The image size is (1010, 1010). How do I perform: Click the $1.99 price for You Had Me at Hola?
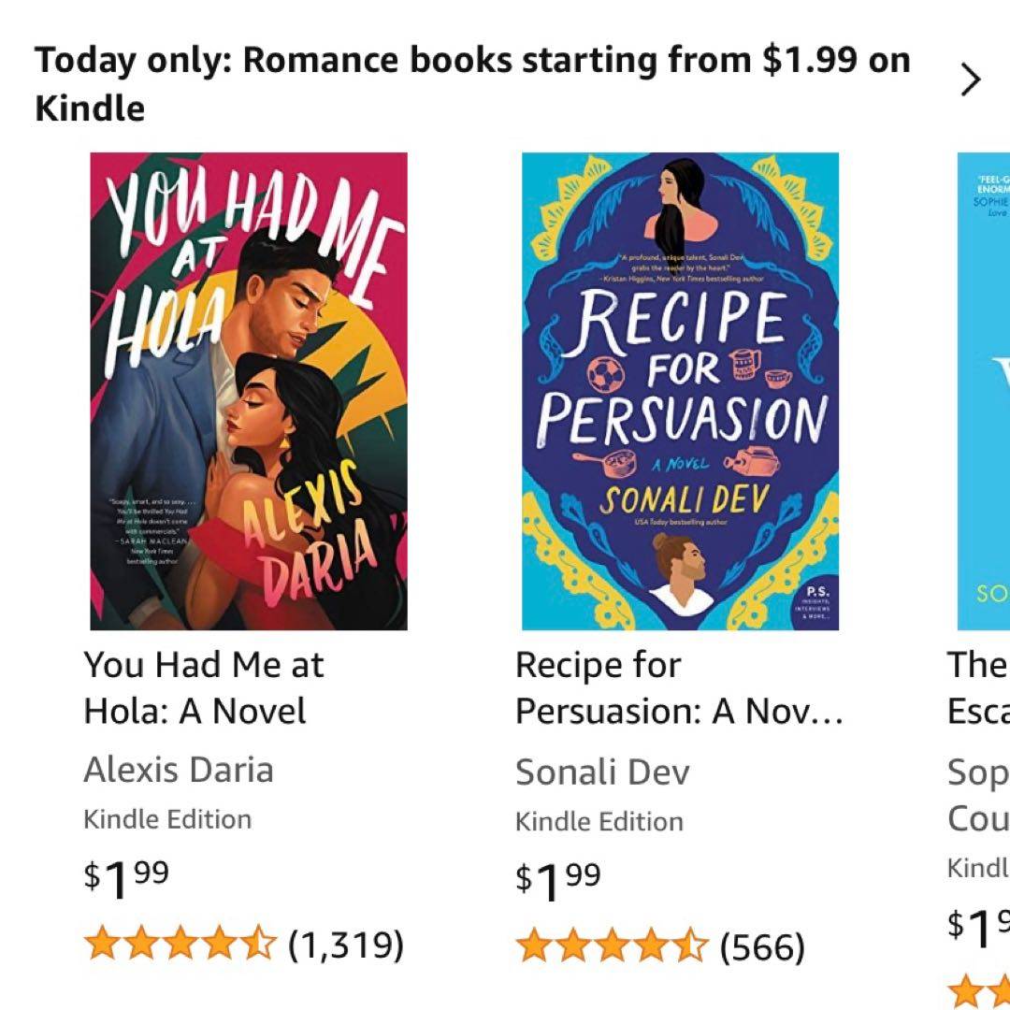[126, 877]
